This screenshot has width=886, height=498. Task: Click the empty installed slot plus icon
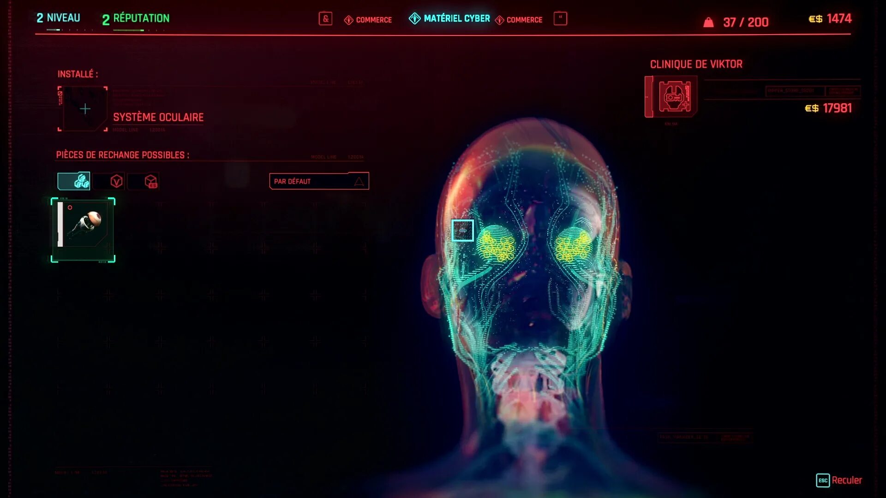84,109
